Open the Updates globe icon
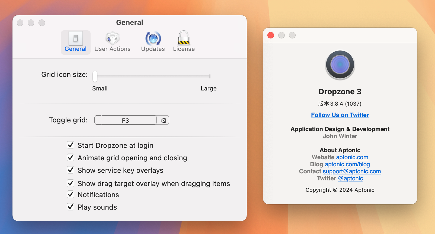The height and width of the screenshot is (234, 435). 153,38
